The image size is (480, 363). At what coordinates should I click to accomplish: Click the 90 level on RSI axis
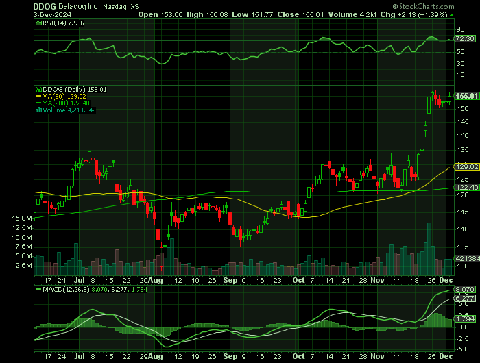[460, 29]
